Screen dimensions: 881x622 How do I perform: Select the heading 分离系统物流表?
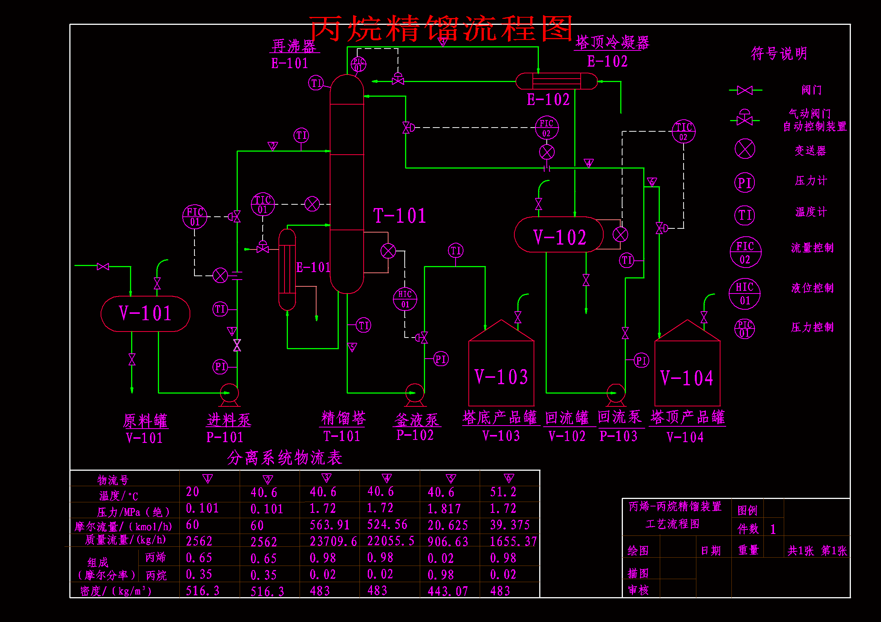click(284, 458)
